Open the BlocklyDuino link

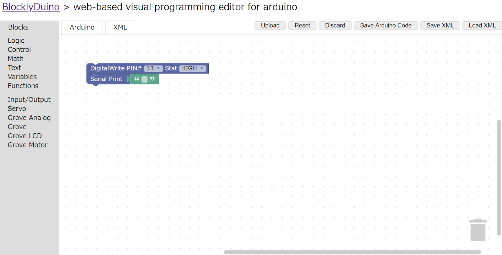pos(31,7)
